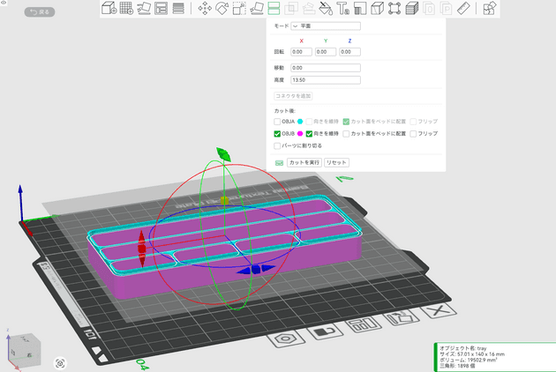The width and height of the screenshot is (556, 372).
Task: Click the 'カットを実行' button
Action: click(x=304, y=163)
